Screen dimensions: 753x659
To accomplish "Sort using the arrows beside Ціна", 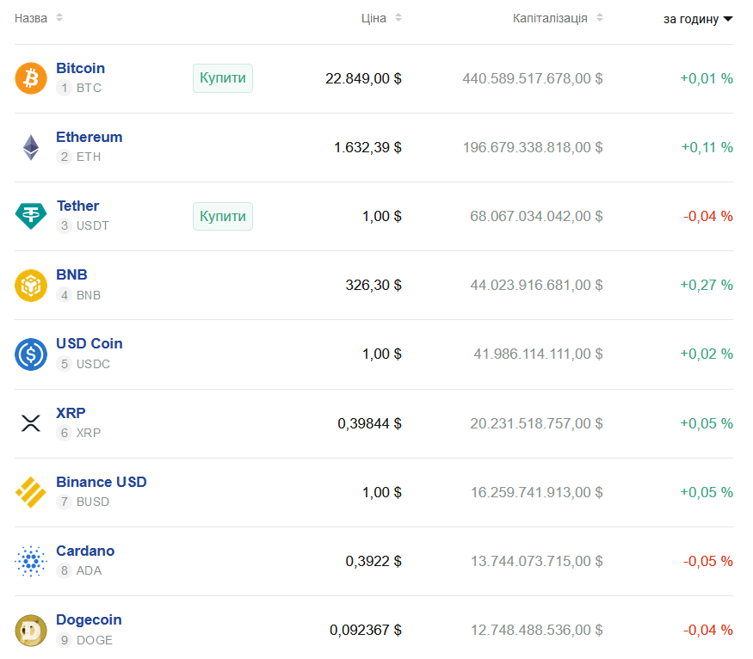I will (x=398, y=18).
